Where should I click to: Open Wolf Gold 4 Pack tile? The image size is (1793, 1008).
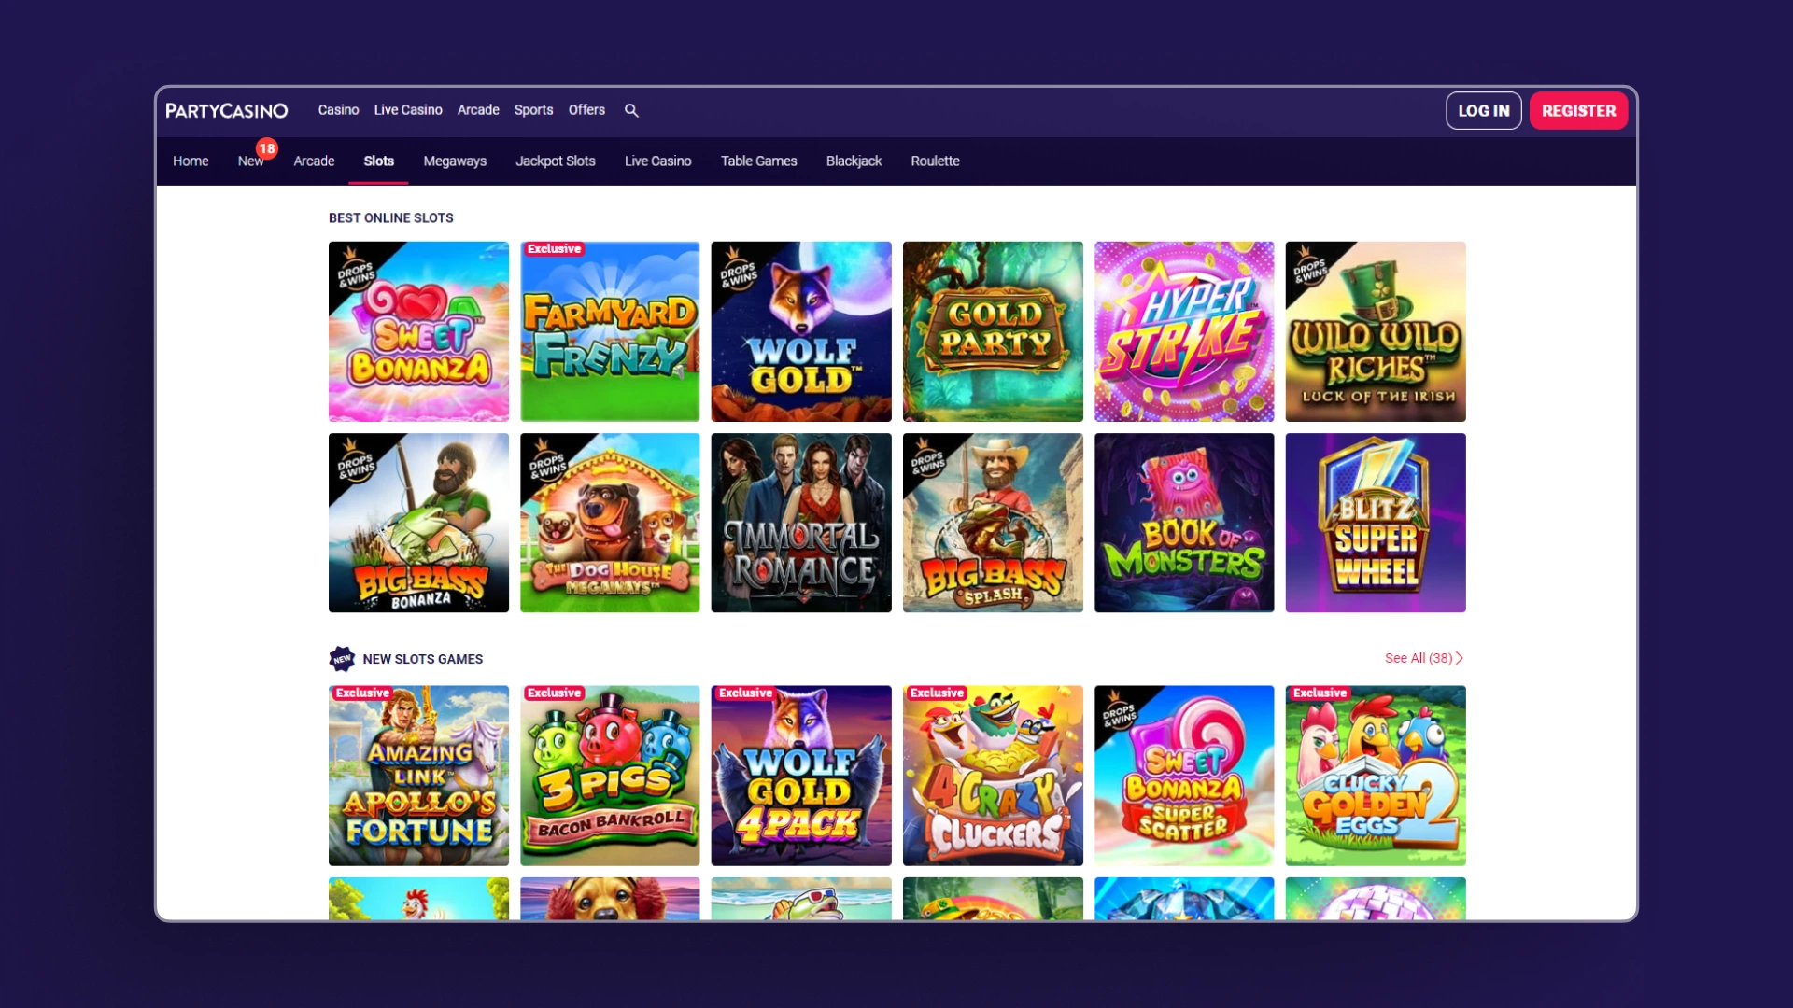tap(801, 776)
